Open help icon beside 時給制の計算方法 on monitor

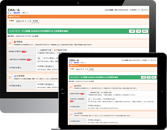(x=26, y=52)
